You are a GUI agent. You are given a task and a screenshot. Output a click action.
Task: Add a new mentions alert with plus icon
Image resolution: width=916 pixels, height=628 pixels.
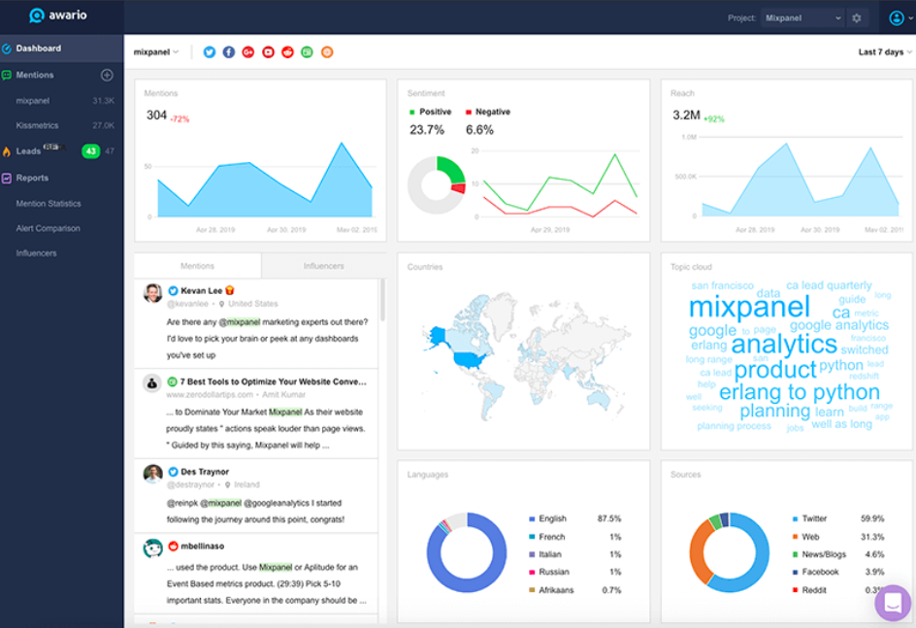click(x=107, y=76)
